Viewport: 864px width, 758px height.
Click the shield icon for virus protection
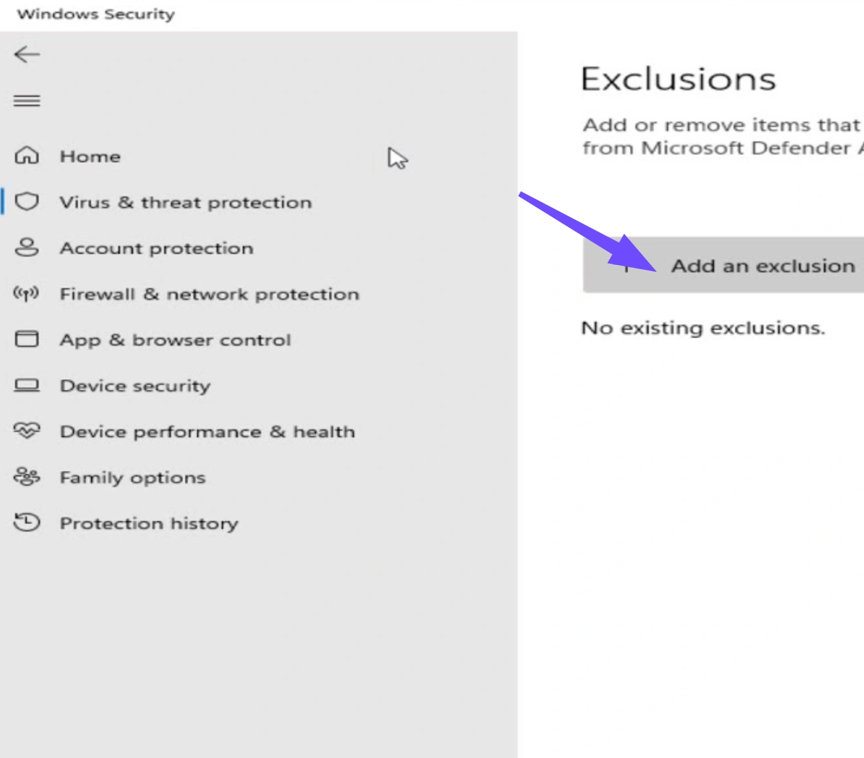click(x=27, y=202)
